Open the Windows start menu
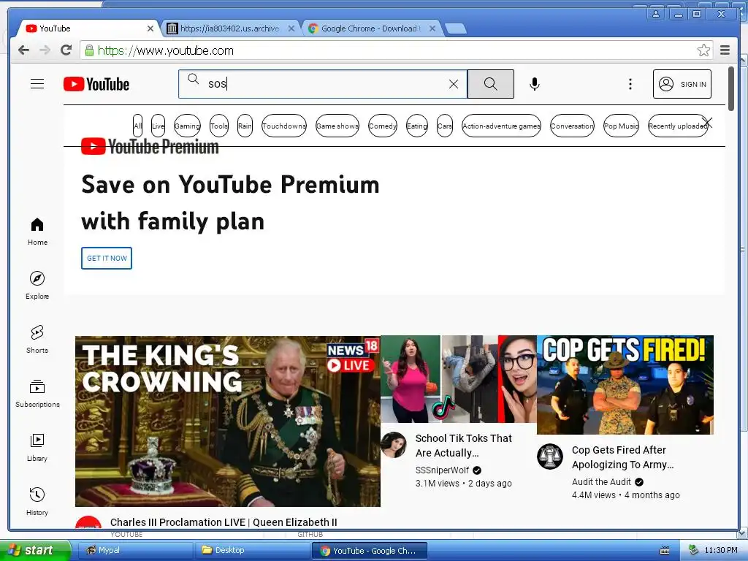 pos(35,550)
